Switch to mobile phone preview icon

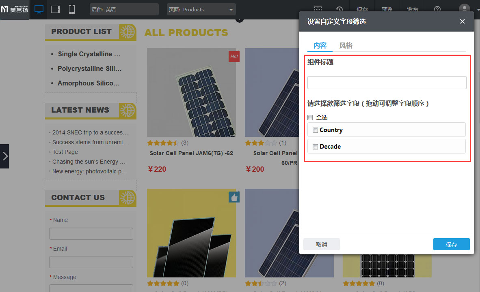[x=72, y=9]
